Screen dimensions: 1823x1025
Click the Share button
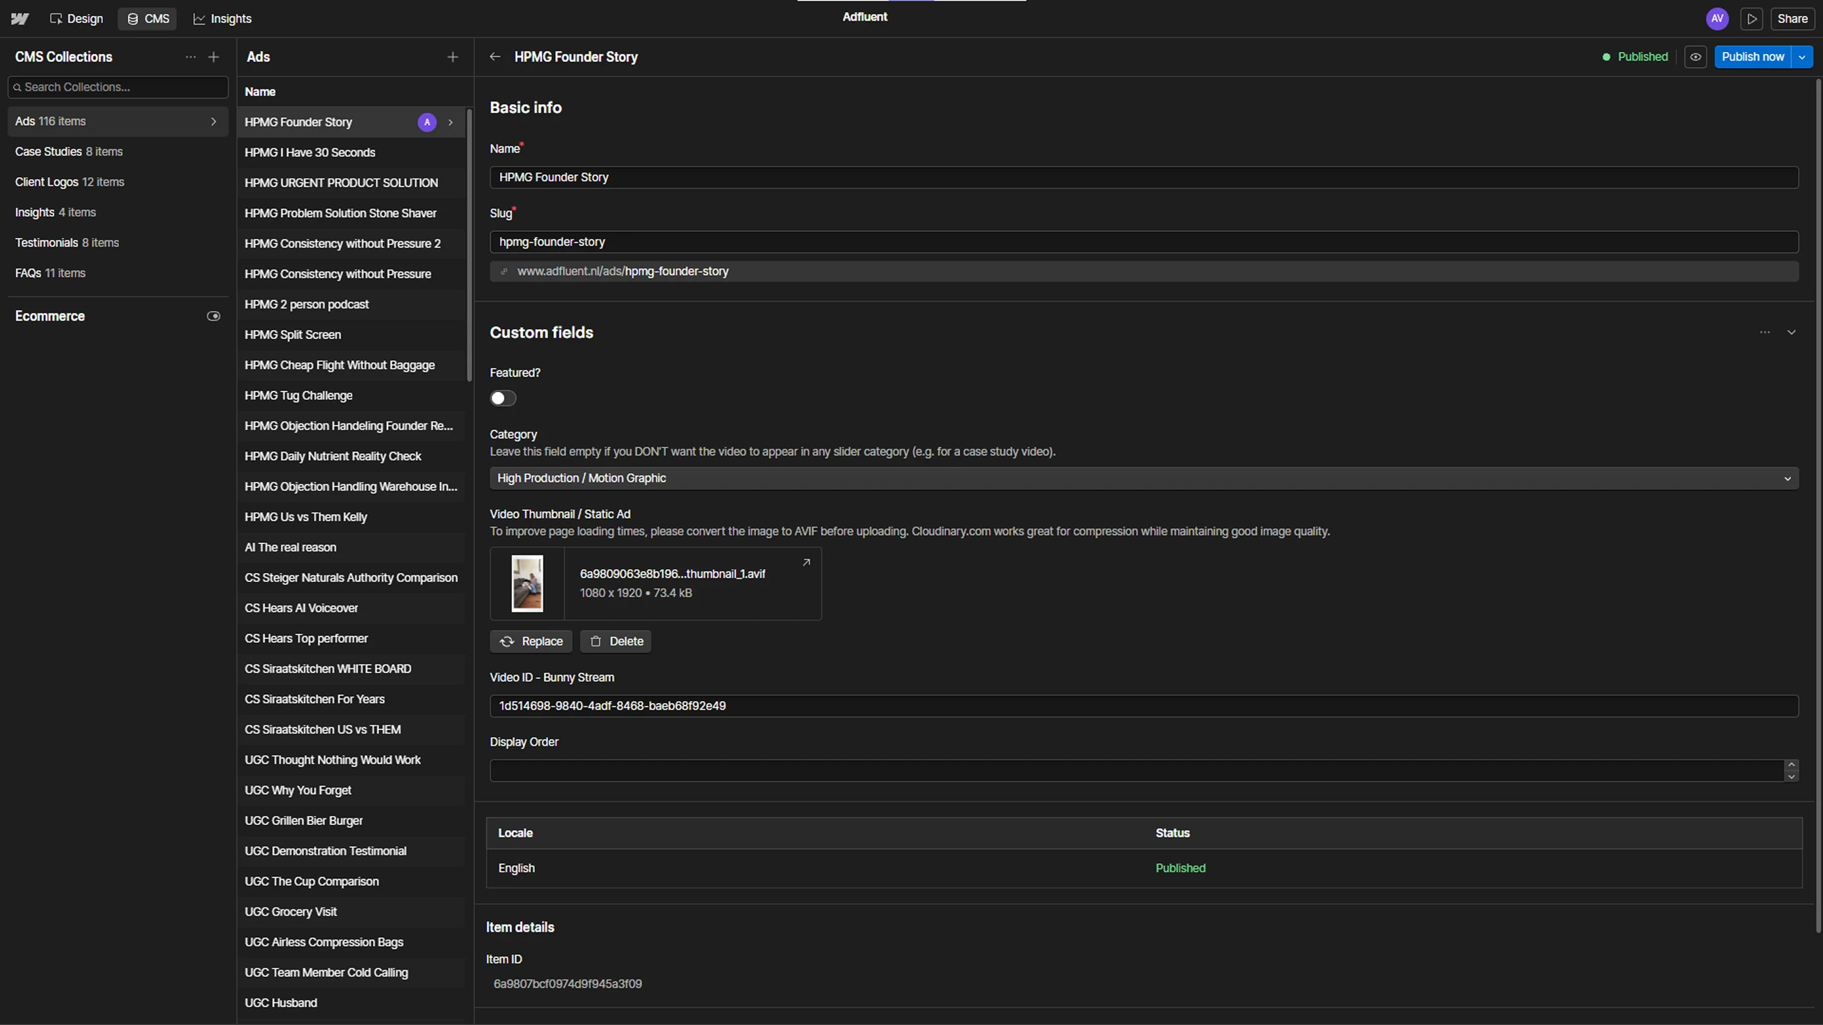click(x=1792, y=19)
